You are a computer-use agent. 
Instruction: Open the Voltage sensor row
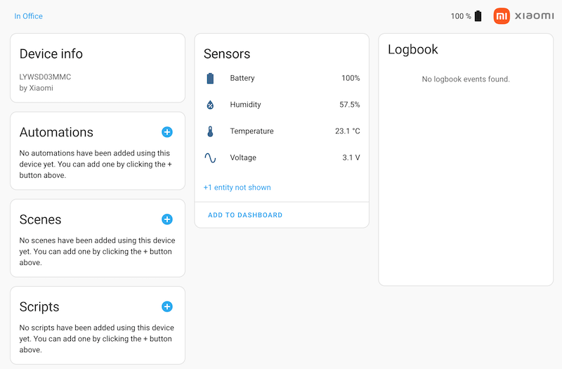(x=282, y=157)
